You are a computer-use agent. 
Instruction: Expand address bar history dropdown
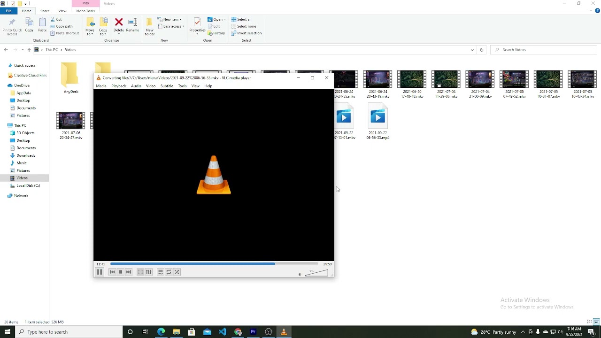click(x=472, y=50)
